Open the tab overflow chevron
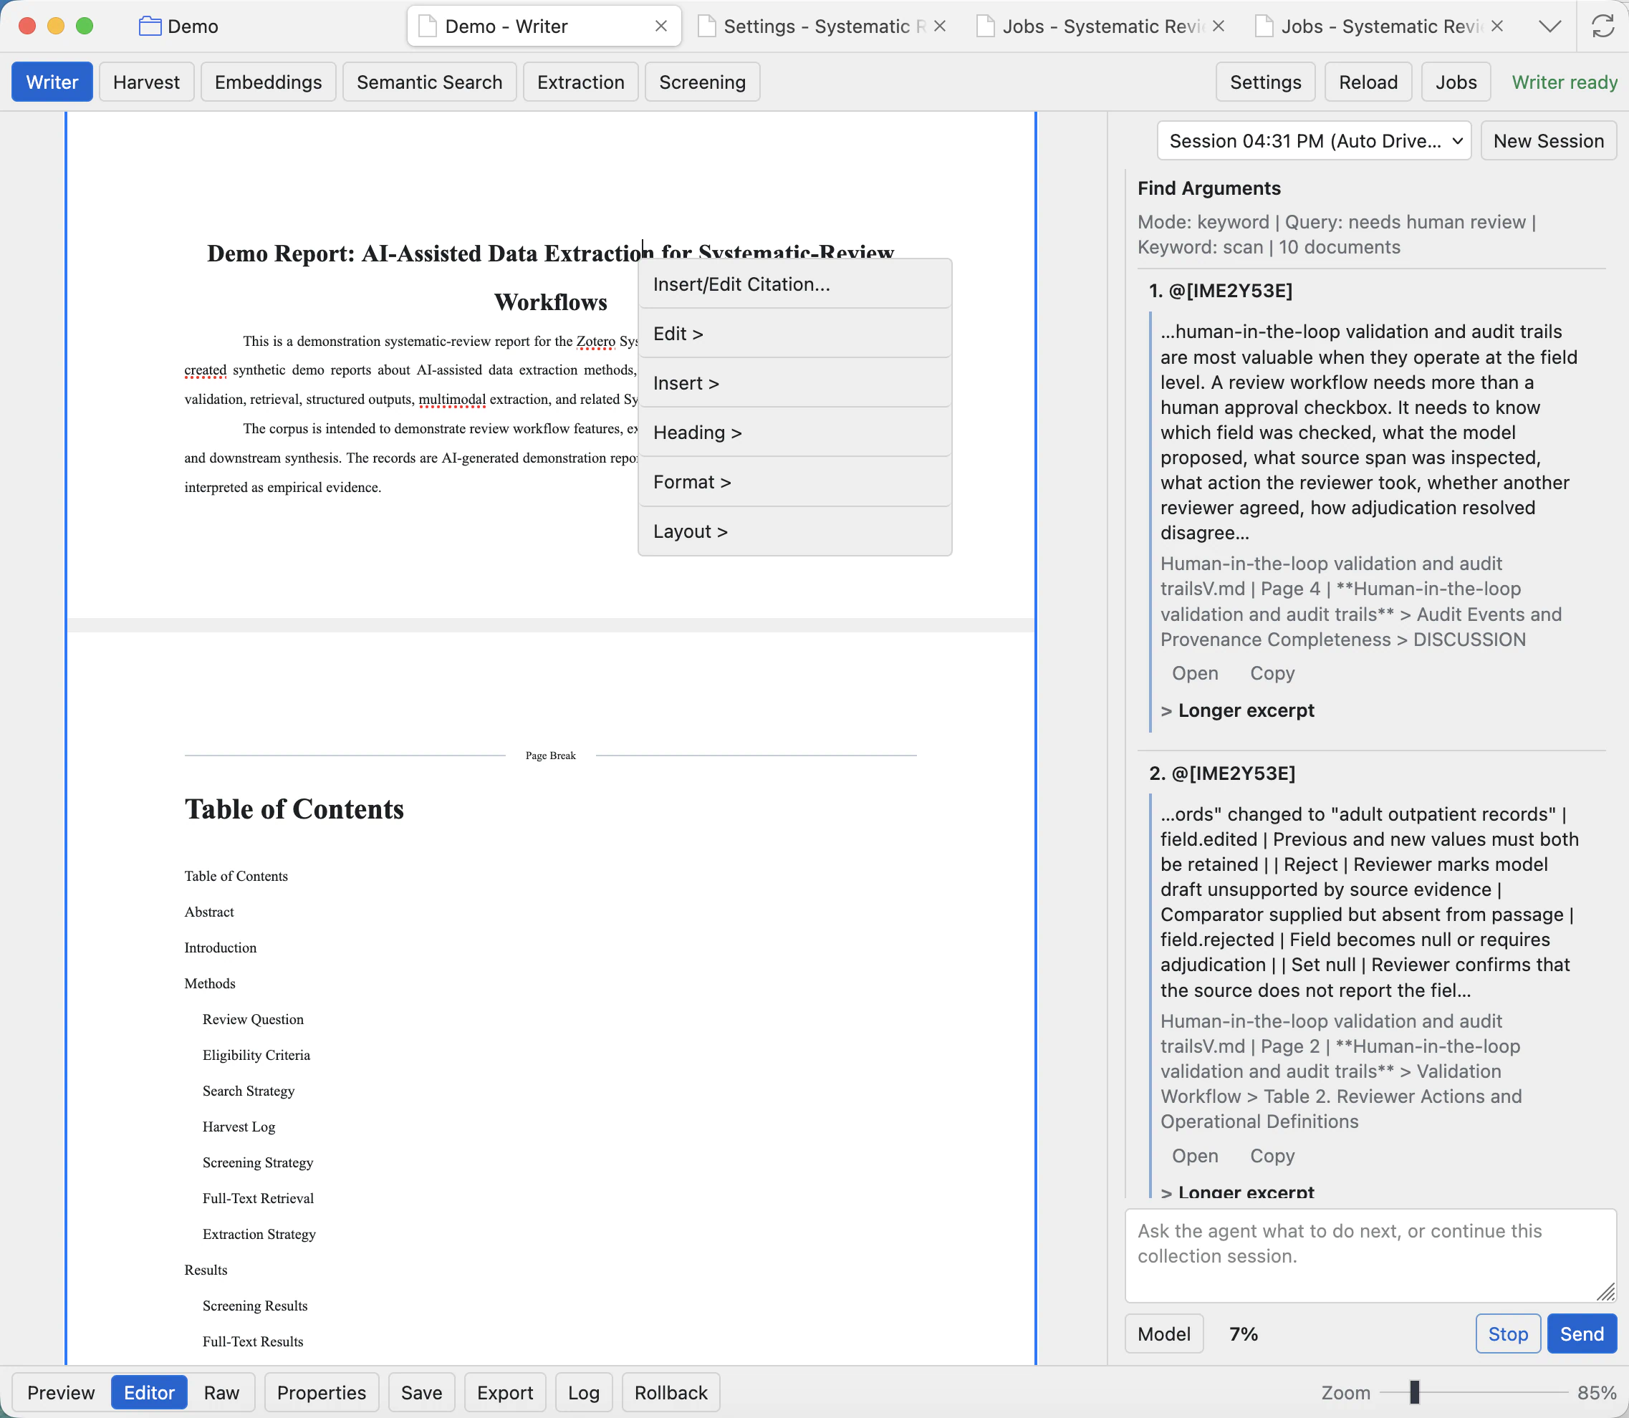1629x1418 pixels. click(x=1550, y=26)
